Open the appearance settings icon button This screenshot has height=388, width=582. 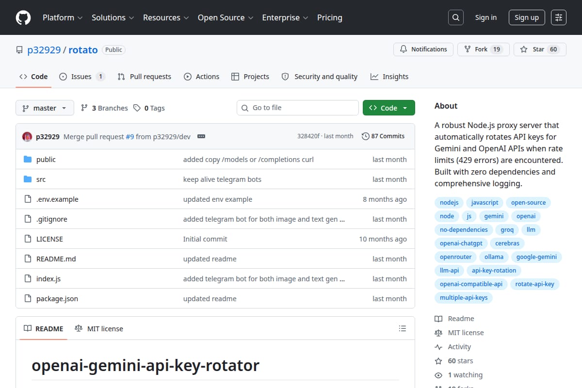[559, 17]
